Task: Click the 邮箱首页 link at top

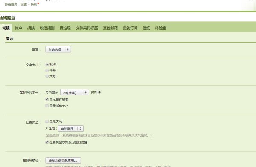Action: (x=11, y=4)
